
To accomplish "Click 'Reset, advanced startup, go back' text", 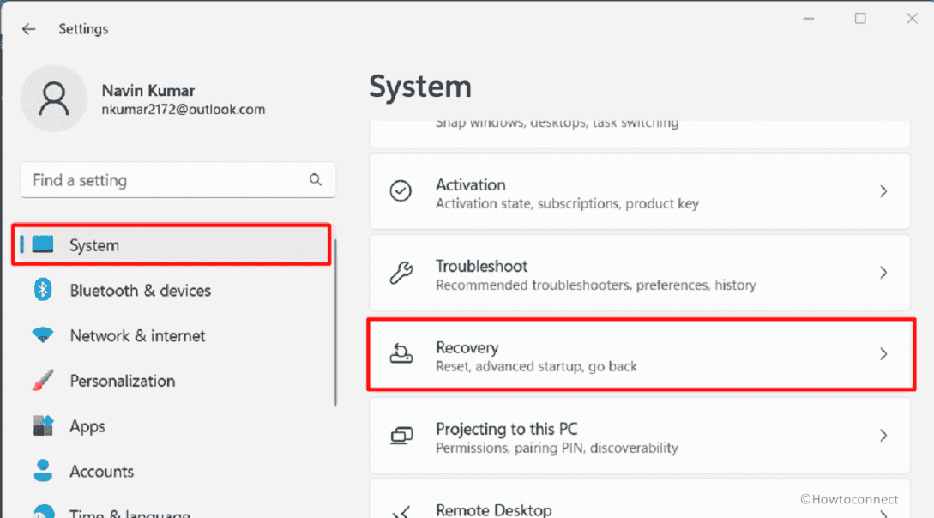I will [x=536, y=366].
